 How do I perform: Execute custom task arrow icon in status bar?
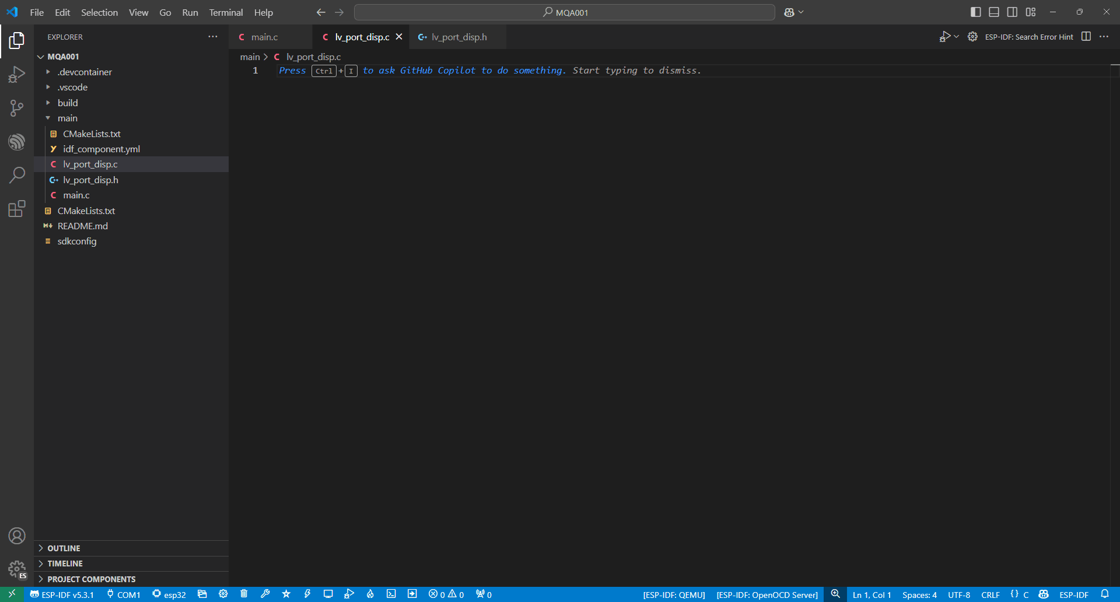click(412, 594)
